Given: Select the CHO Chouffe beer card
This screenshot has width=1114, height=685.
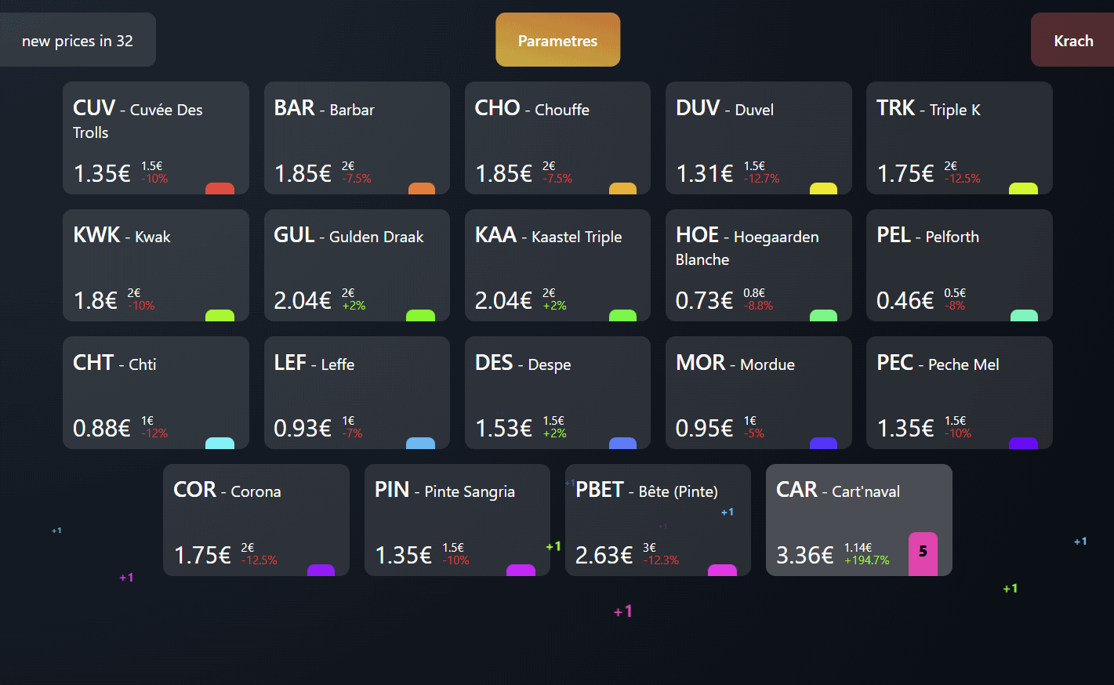Looking at the screenshot, I should click(557, 138).
